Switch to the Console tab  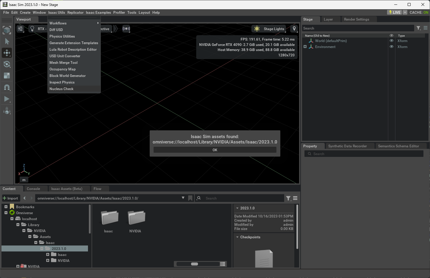tap(33, 189)
